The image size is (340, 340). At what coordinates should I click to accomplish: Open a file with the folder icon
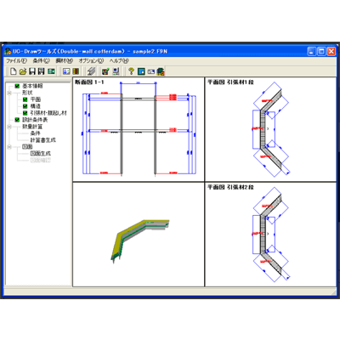pyautogui.click(x=23, y=71)
